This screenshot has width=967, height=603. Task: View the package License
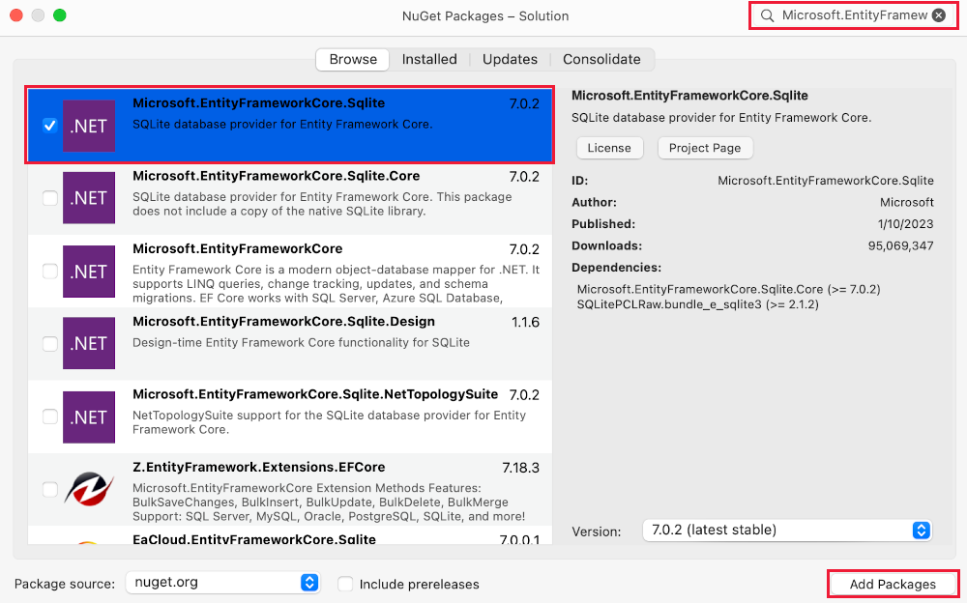[609, 148]
